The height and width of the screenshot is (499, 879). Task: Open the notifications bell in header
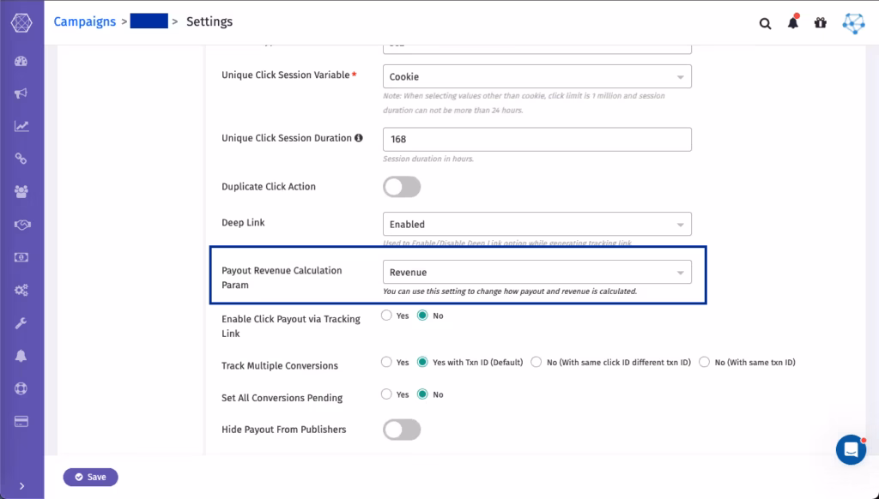coord(792,22)
